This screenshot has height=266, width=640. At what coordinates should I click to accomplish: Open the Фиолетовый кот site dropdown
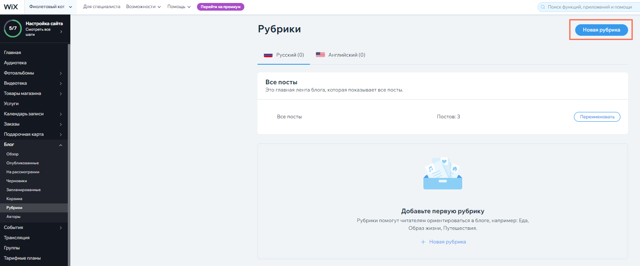point(50,7)
